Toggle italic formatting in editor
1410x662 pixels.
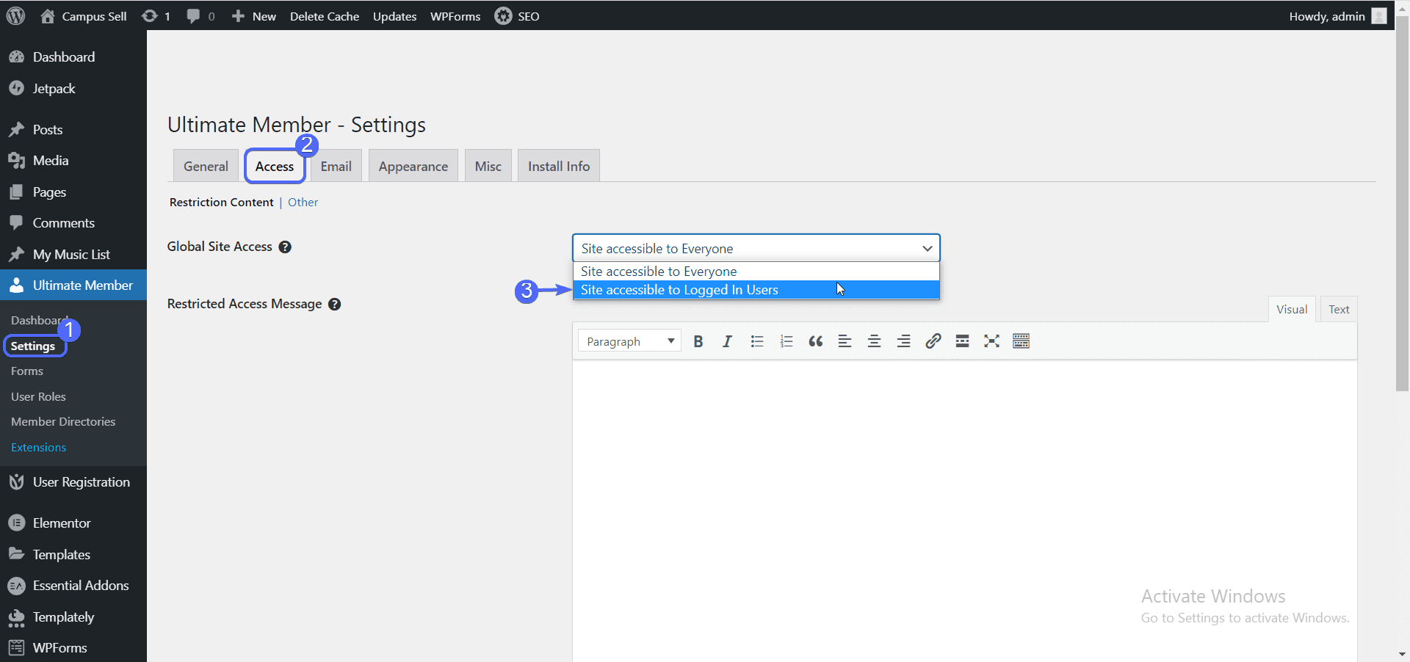(727, 341)
